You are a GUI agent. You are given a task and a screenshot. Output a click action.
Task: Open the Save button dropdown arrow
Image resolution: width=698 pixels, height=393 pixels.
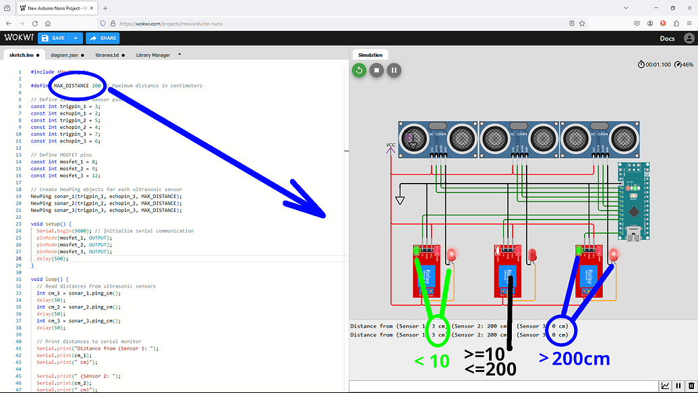click(x=76, y=38)
